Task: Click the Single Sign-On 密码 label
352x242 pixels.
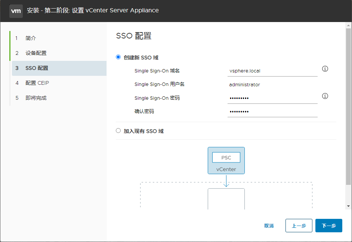Action: click(157, 98)
